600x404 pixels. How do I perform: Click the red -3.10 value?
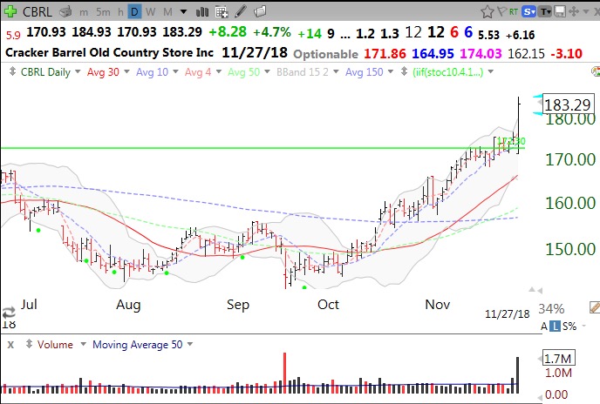coord(566,53)
